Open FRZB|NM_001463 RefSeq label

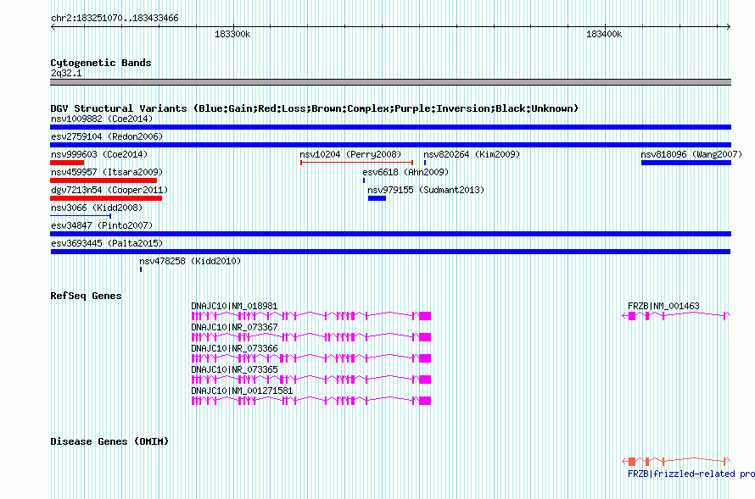(663, 306)
